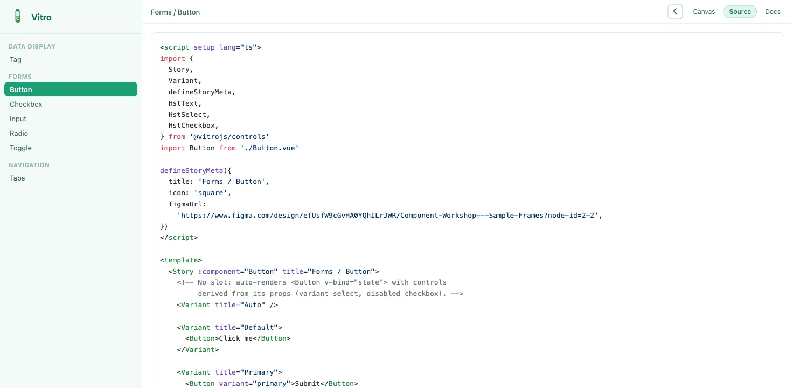This screenshot has height=388, width=793.
Task: Click the '@vitrojs/controls' import string
Action: [229, 137]
